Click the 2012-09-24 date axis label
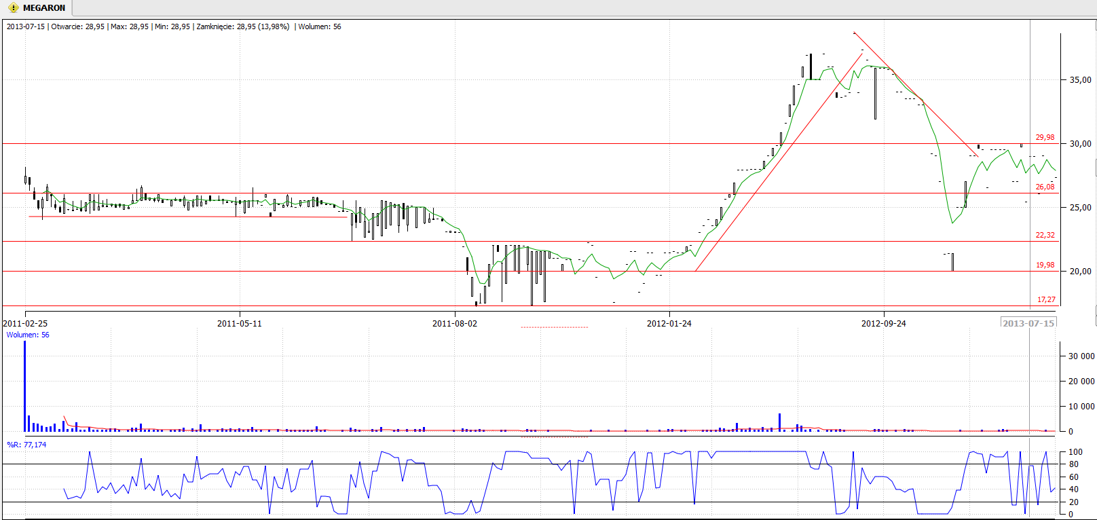The width and height of the screenshot is (1097, 520). pyautogui.click(x=884, y=324)
